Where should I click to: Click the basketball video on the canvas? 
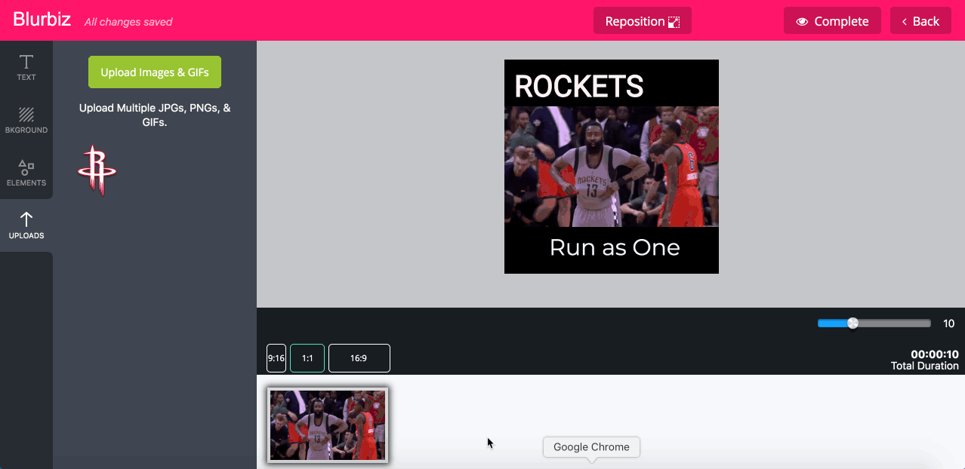coord(612,167)
